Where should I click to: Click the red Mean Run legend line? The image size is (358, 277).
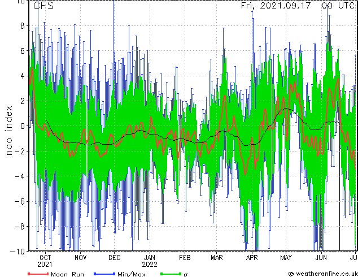(x=38, y=274)
